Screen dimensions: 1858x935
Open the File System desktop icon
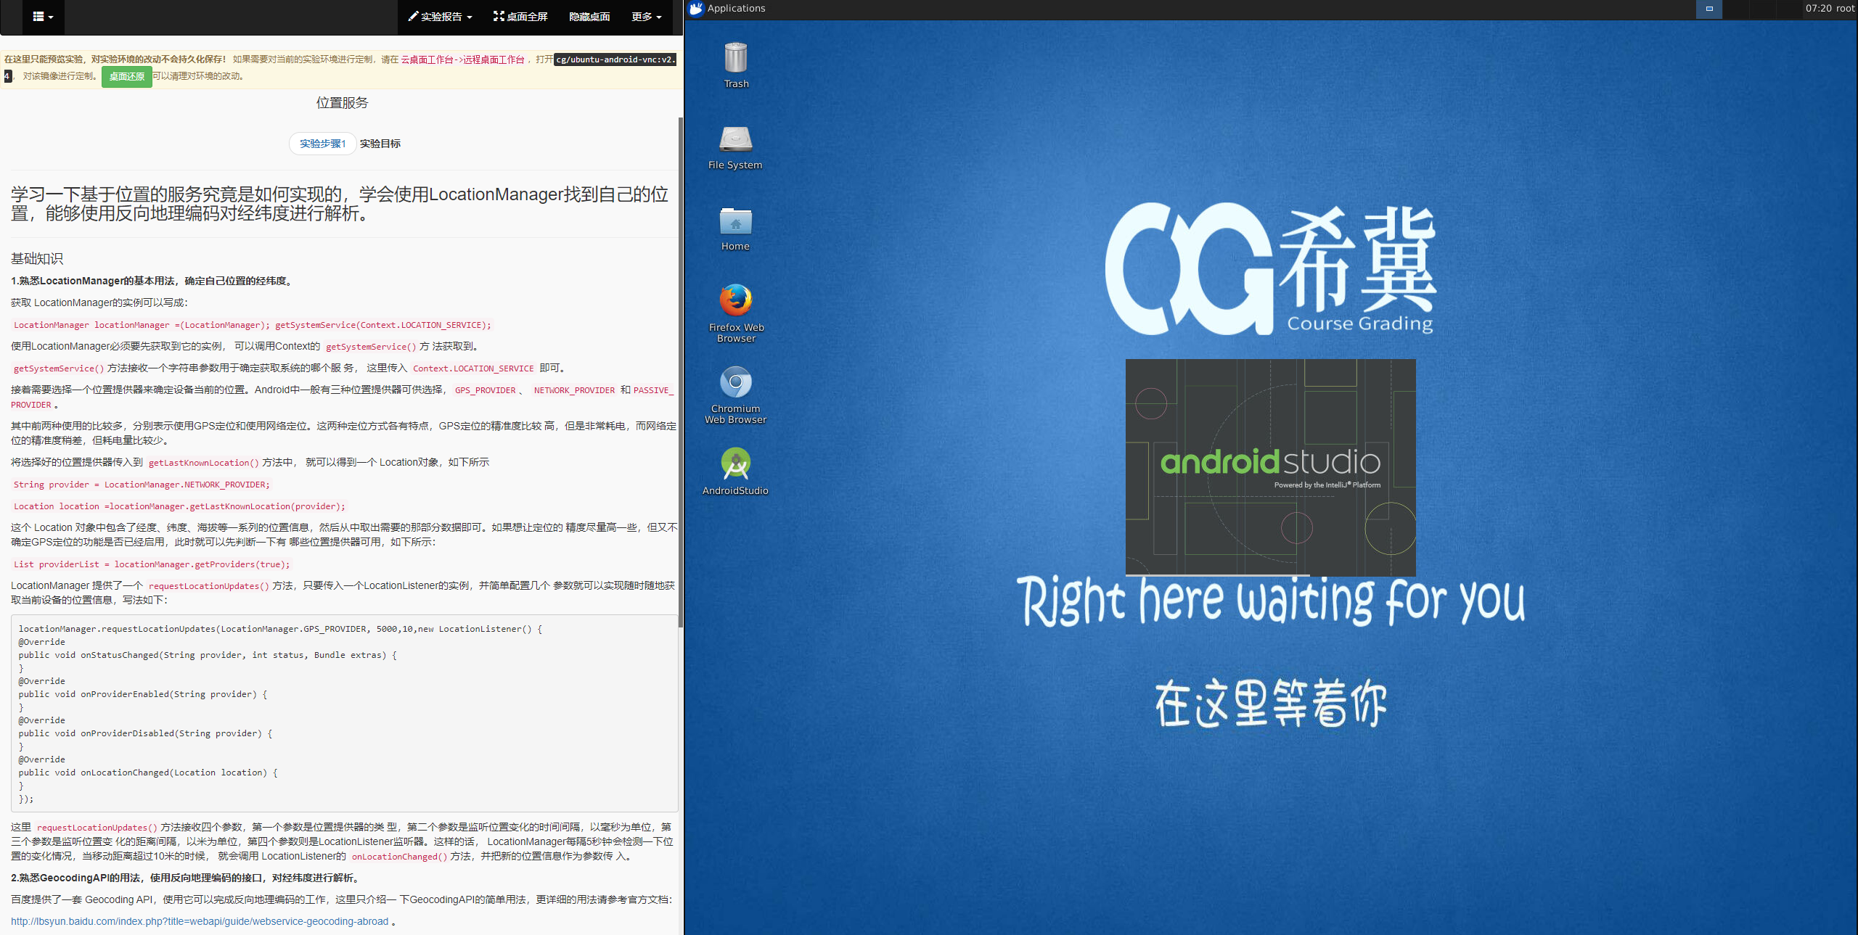coord(735,147)
